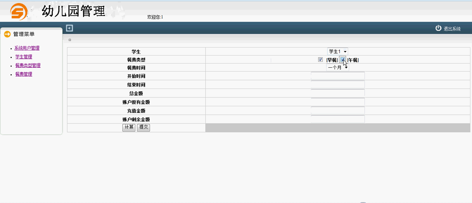Click the 计算 button
472x203 pixels.
(129, 127)
